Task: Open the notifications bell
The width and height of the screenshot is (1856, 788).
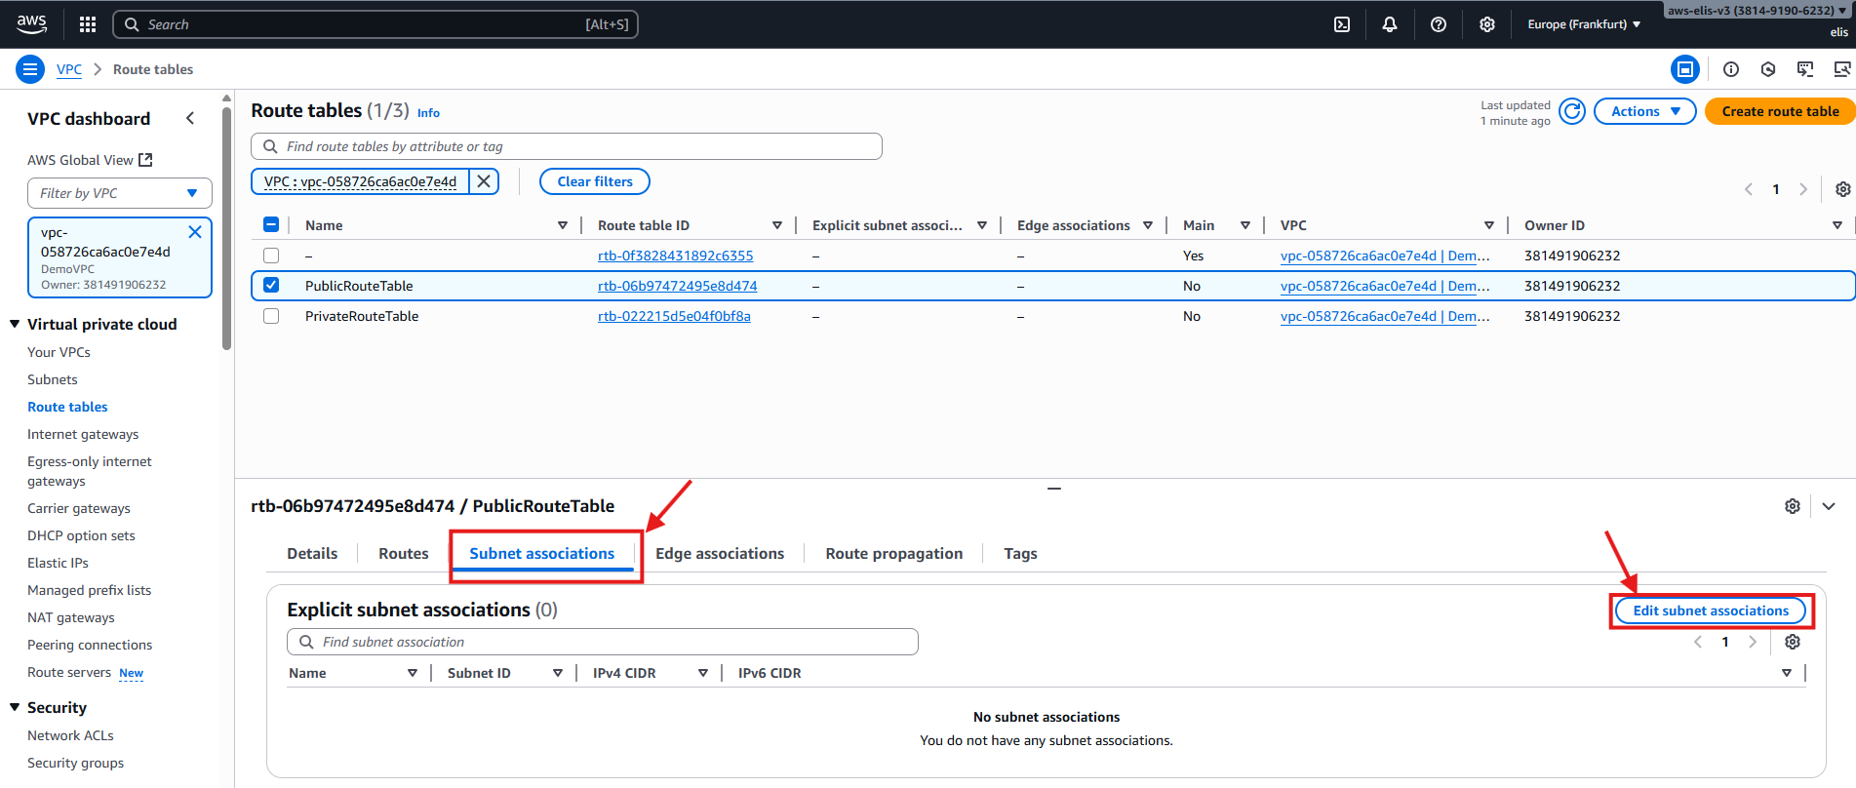Action: (1390, 24)
